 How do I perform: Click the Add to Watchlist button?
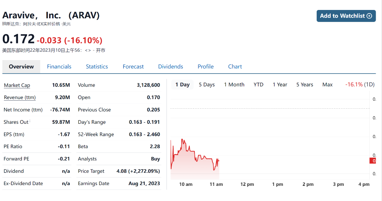(x=346, y=16)
